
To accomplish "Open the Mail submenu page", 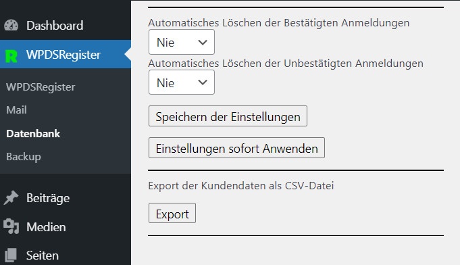I will [16, 110].
